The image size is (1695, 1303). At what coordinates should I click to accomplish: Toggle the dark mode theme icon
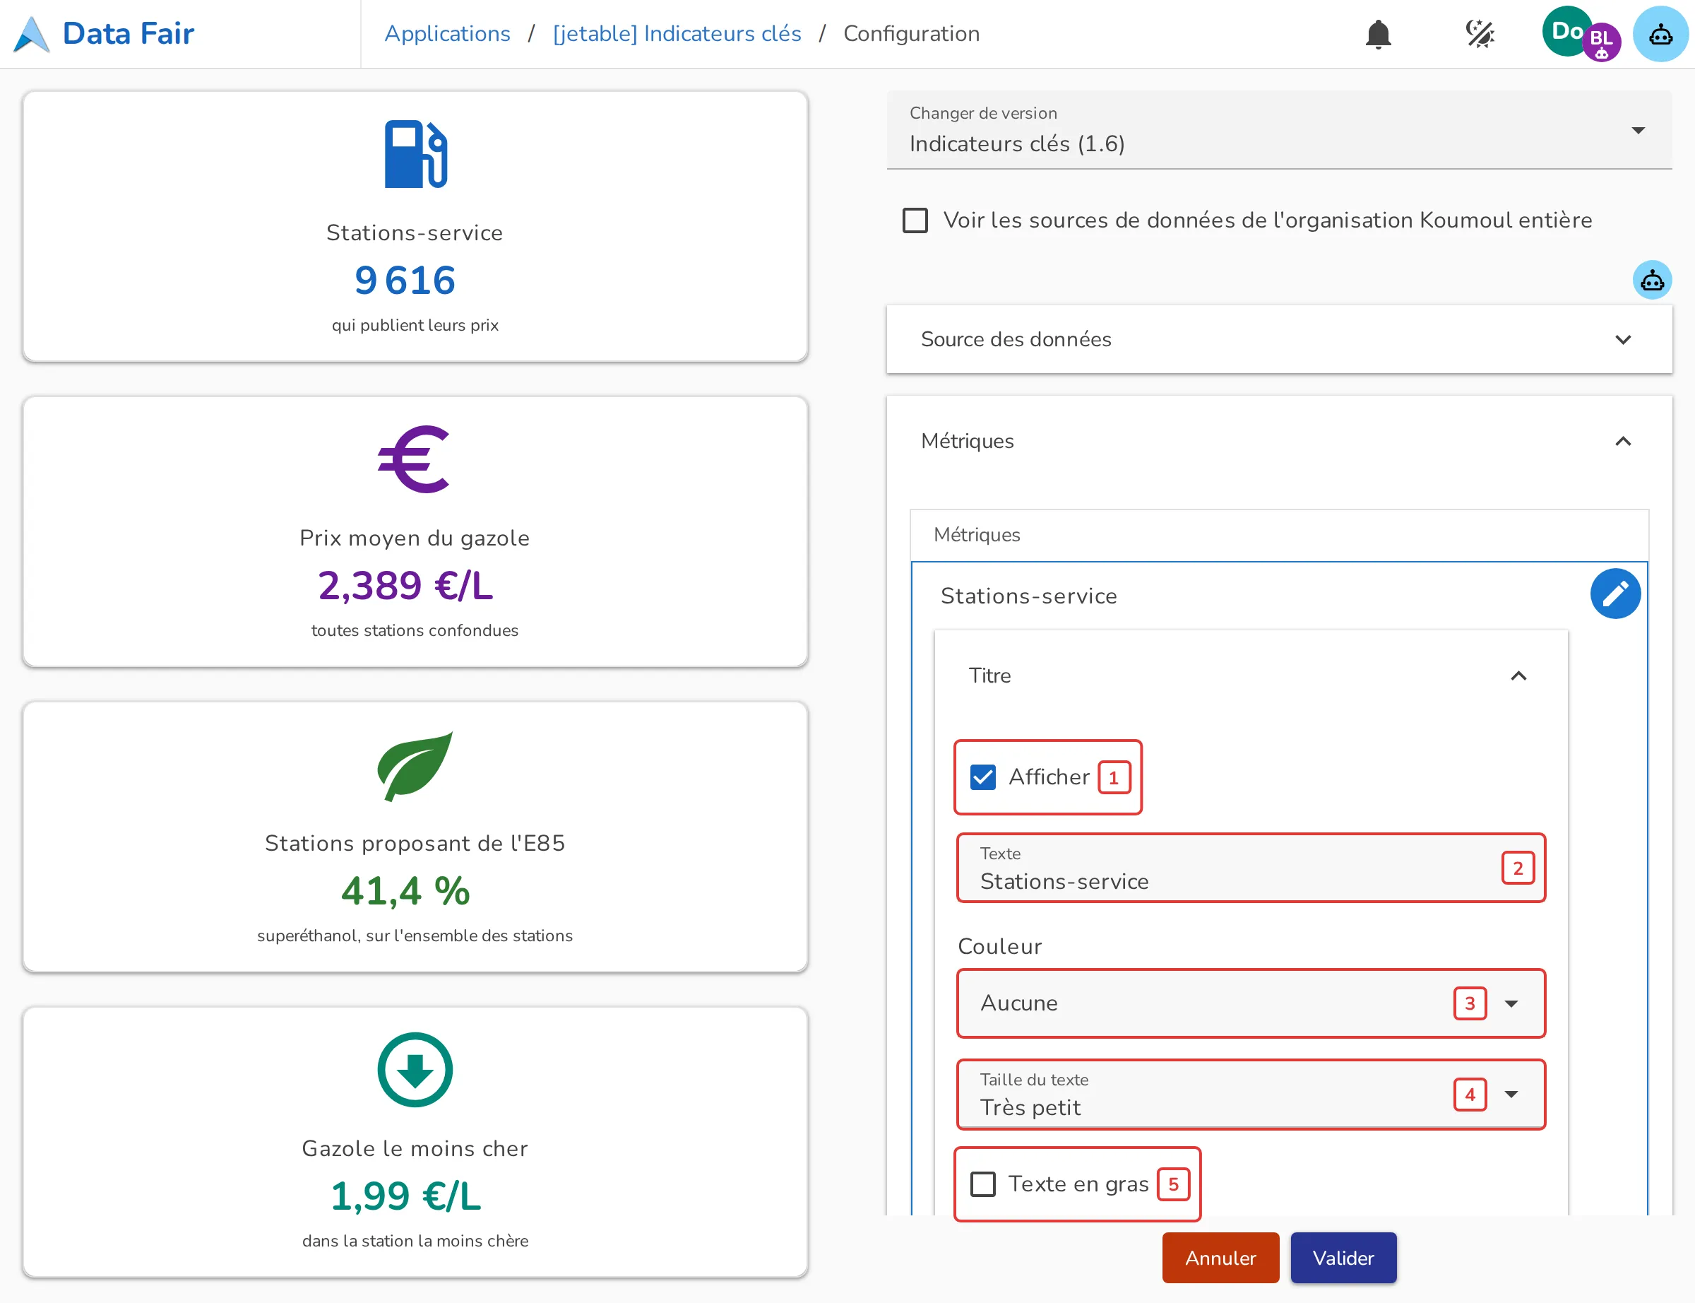tap(1480, 34)
